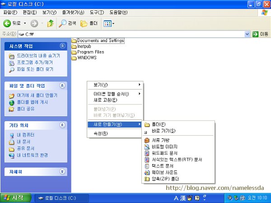The height and width of the screenshot is (203, 271).
Task: Create new 텍스트 문서
Action: 178,166
